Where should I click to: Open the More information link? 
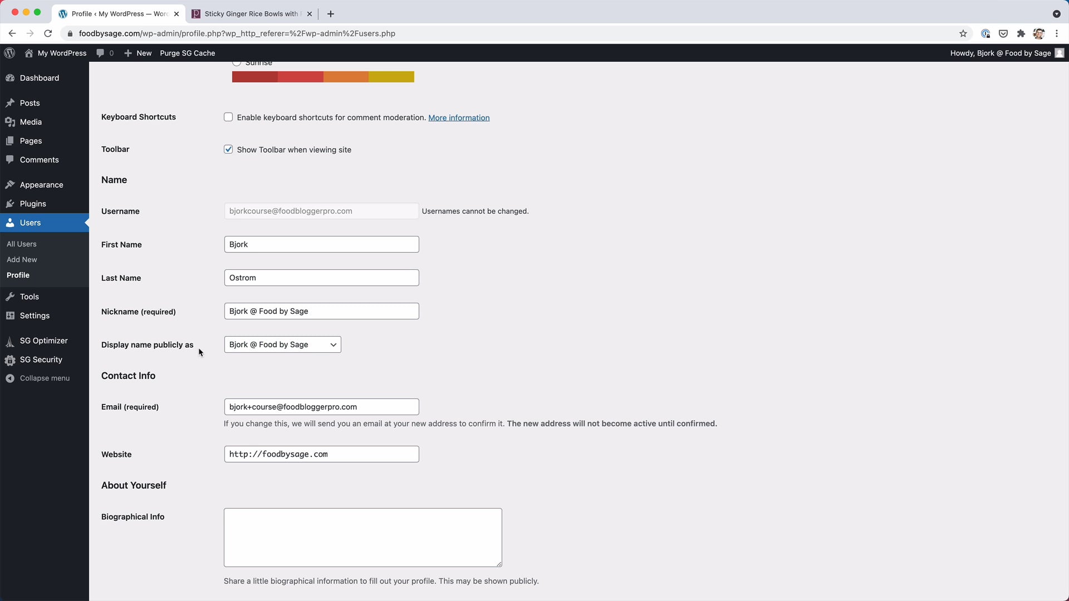459,117
